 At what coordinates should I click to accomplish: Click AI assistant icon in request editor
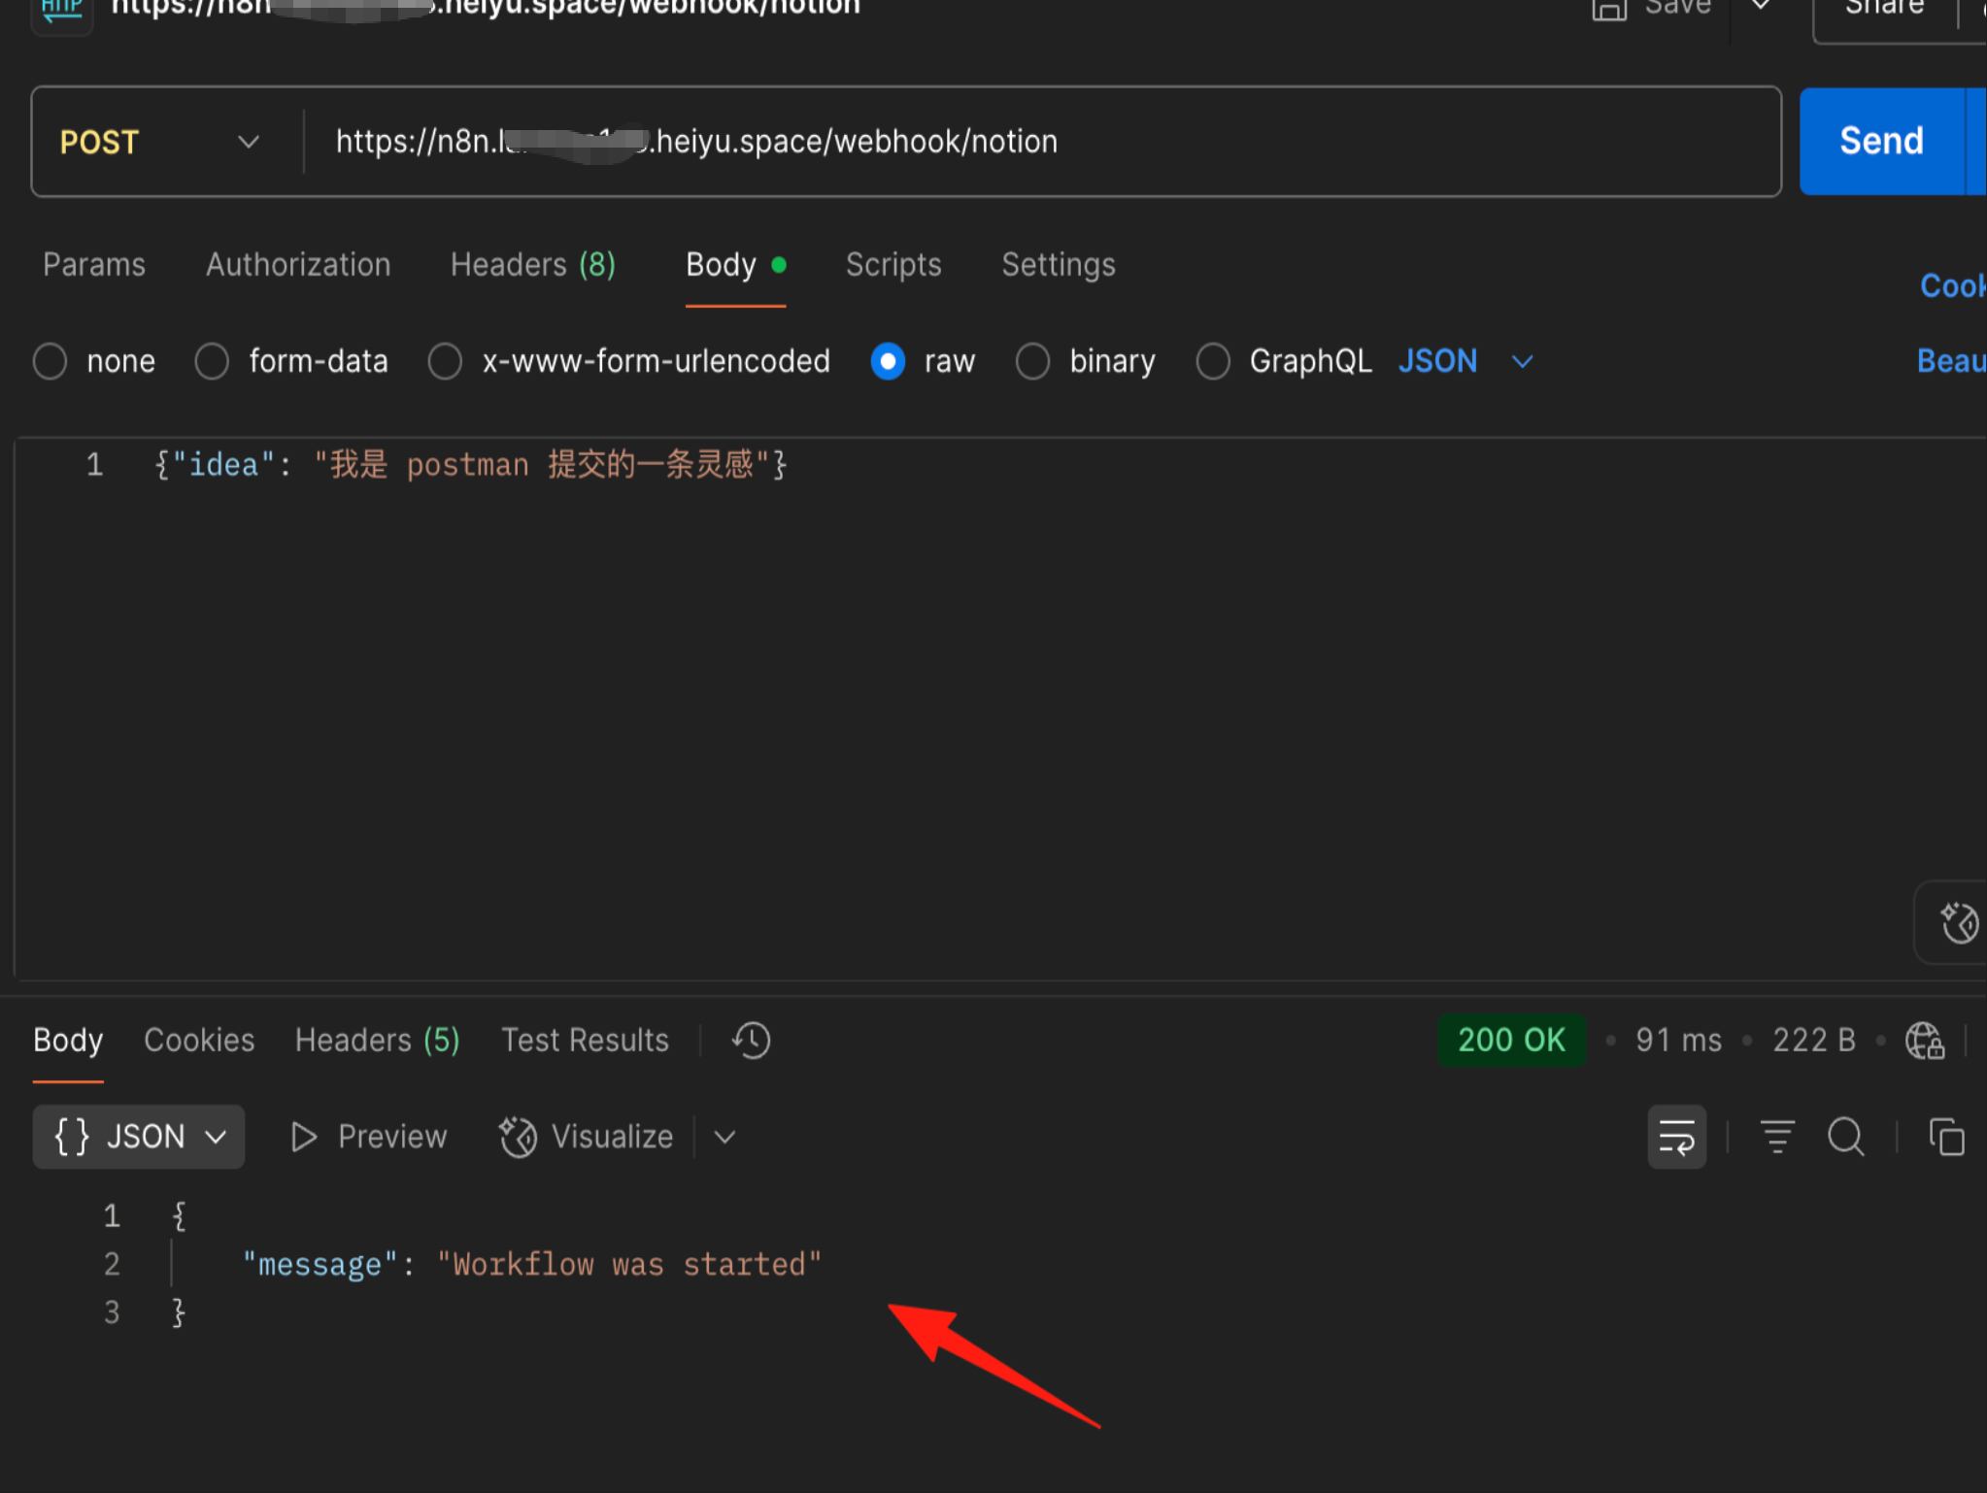click(1959, 922)
